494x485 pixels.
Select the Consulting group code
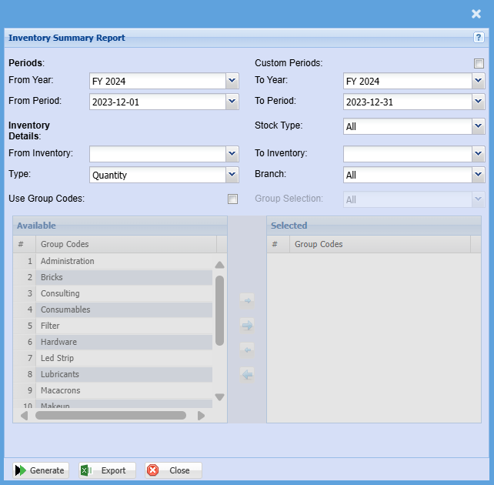pyautogui.click(x=113, y=293)
